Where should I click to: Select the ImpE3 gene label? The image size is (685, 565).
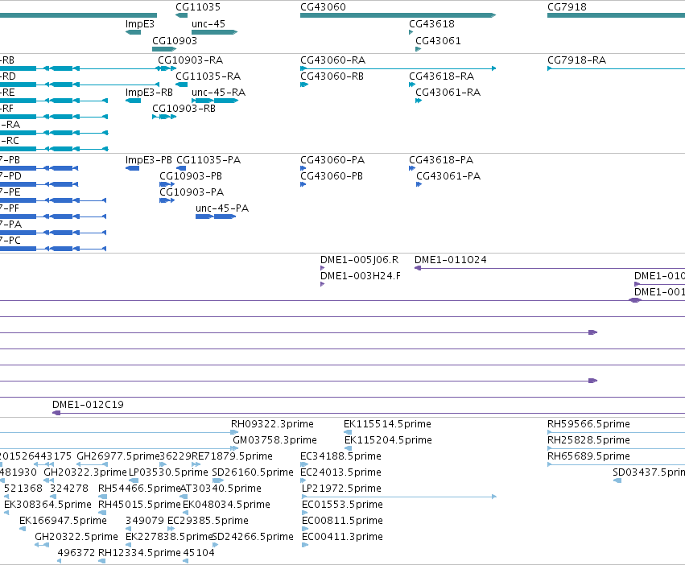pos(140,24)
